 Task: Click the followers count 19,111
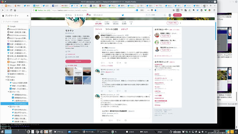[116, 23]
